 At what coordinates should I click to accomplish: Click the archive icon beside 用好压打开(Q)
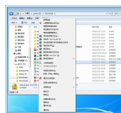[40, 46]
